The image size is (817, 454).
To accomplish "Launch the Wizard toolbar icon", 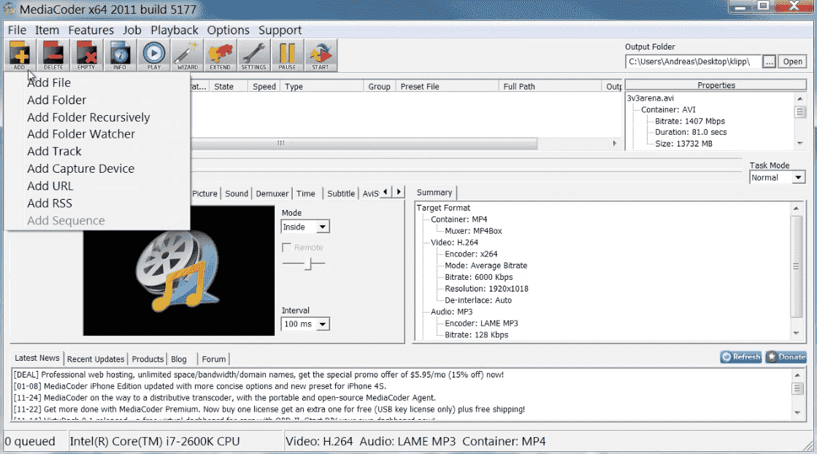I will click(x=187, y=55).
